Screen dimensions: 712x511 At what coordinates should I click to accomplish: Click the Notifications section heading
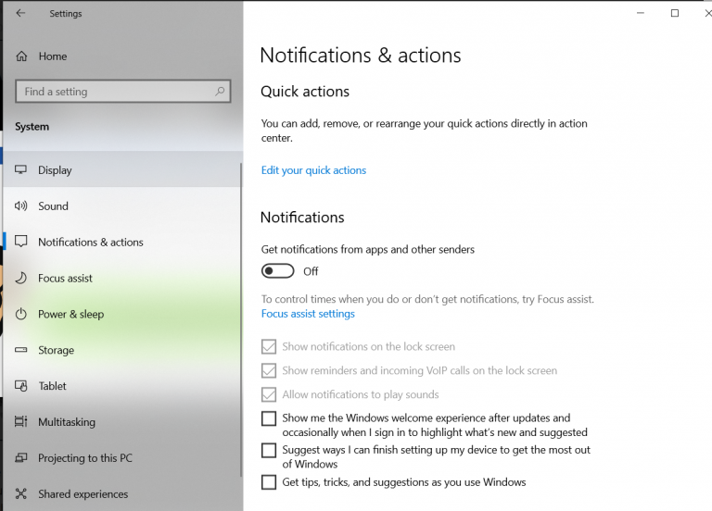click(x=302, y=218)
